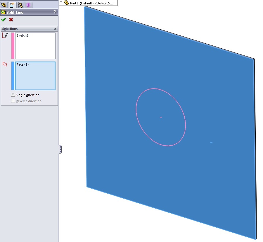Select Face<1> in faces to split box
This screenshot has height=242, width=263.
[x=23, y=64]
